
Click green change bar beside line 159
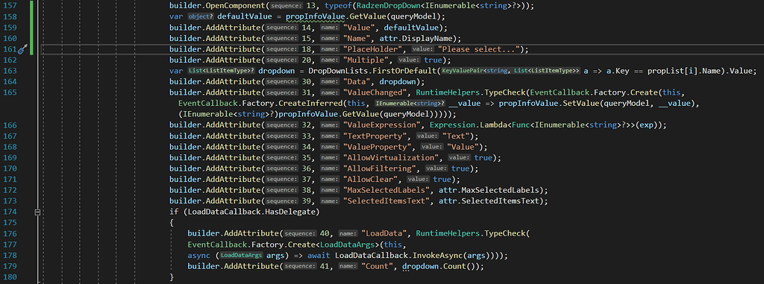(31, 28)
